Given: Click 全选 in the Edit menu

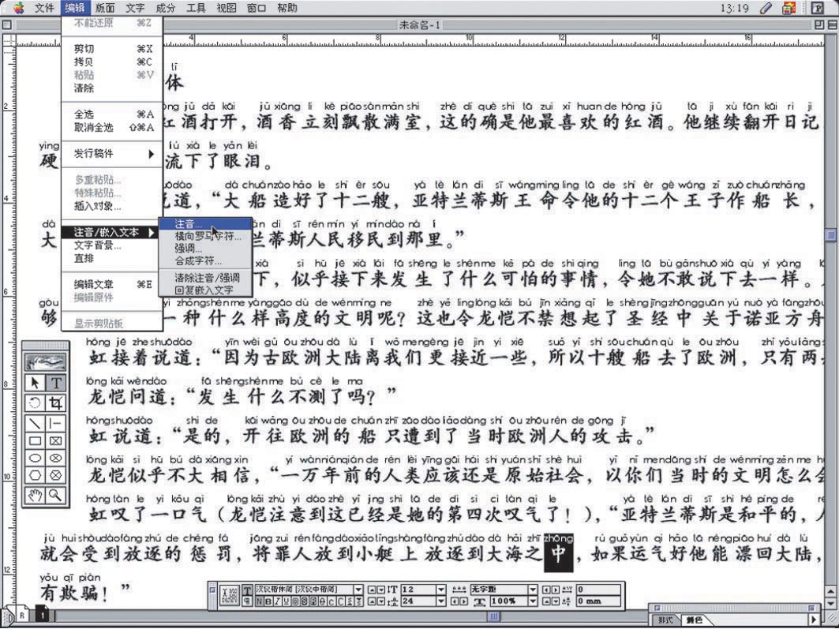Looking at the screenshot, I should pyautogui.click(x=84, y=114).
